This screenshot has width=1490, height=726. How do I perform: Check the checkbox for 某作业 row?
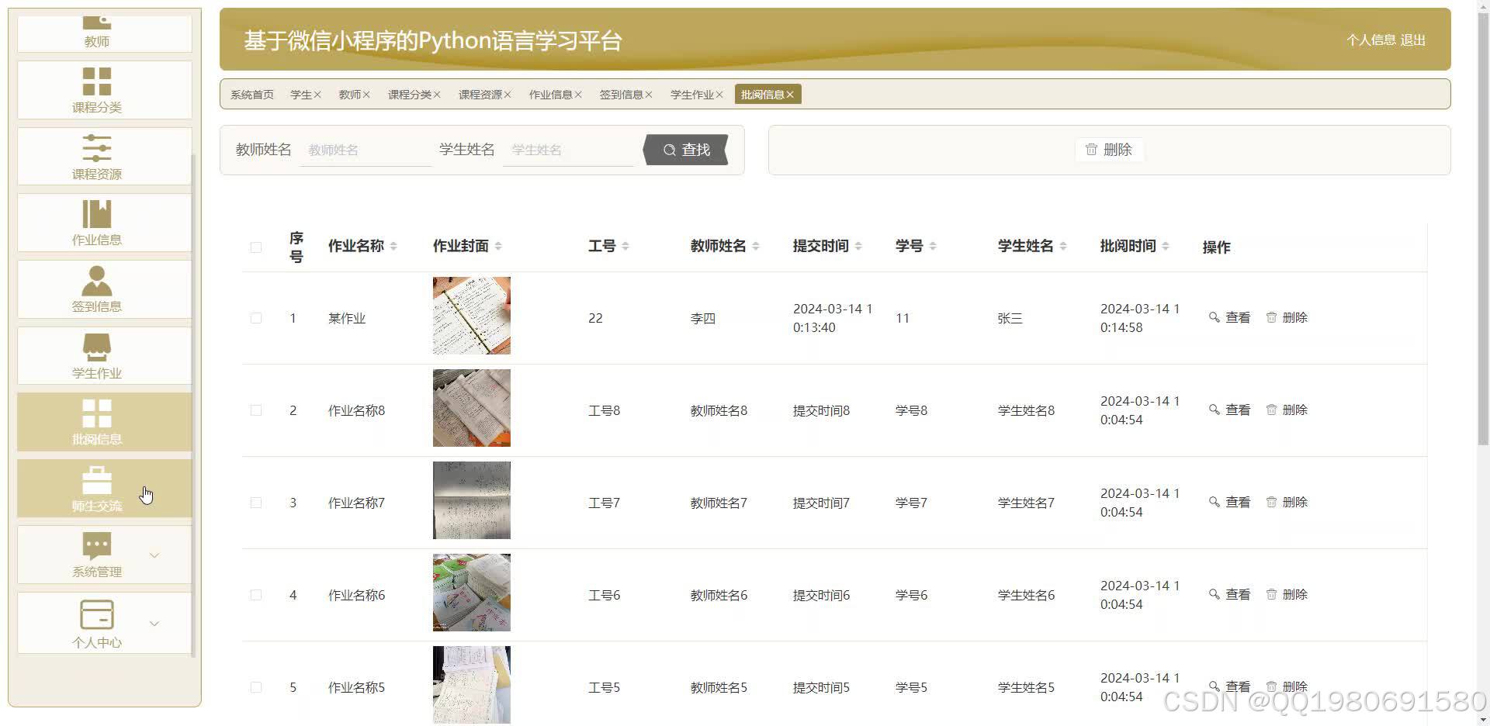pyautogui.click(x=256, y=317)
